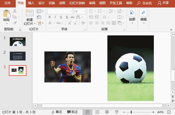Toggle the Notes (备注) pane

pos(57,112)
